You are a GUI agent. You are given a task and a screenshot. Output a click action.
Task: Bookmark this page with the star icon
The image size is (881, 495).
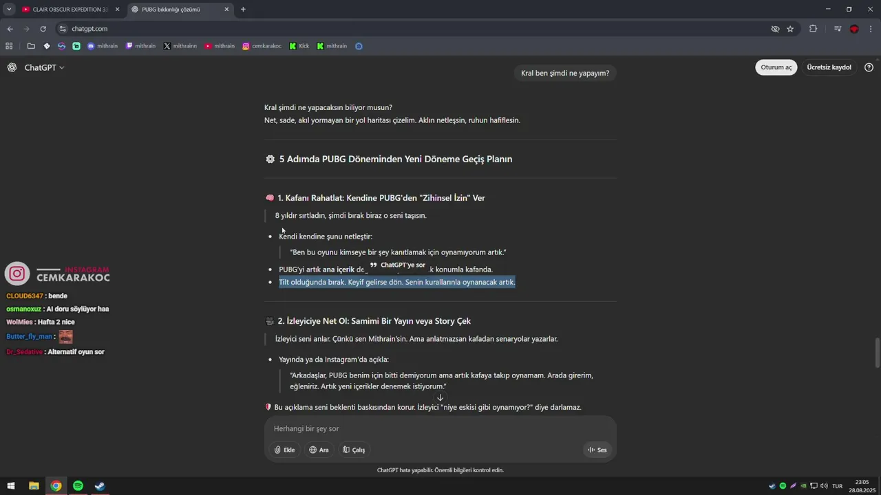pos(790,29)
